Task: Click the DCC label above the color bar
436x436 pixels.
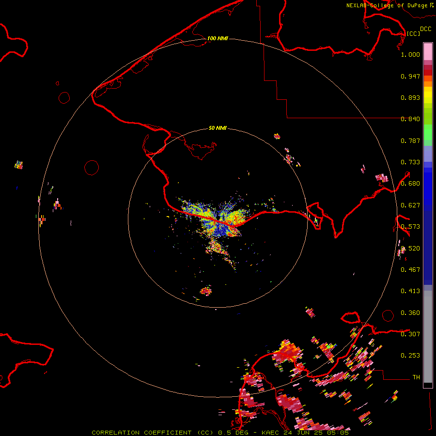Action: [x=425, y=29]
